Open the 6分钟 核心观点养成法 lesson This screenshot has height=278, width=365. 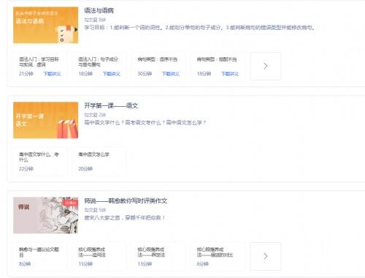pos(218,256)
